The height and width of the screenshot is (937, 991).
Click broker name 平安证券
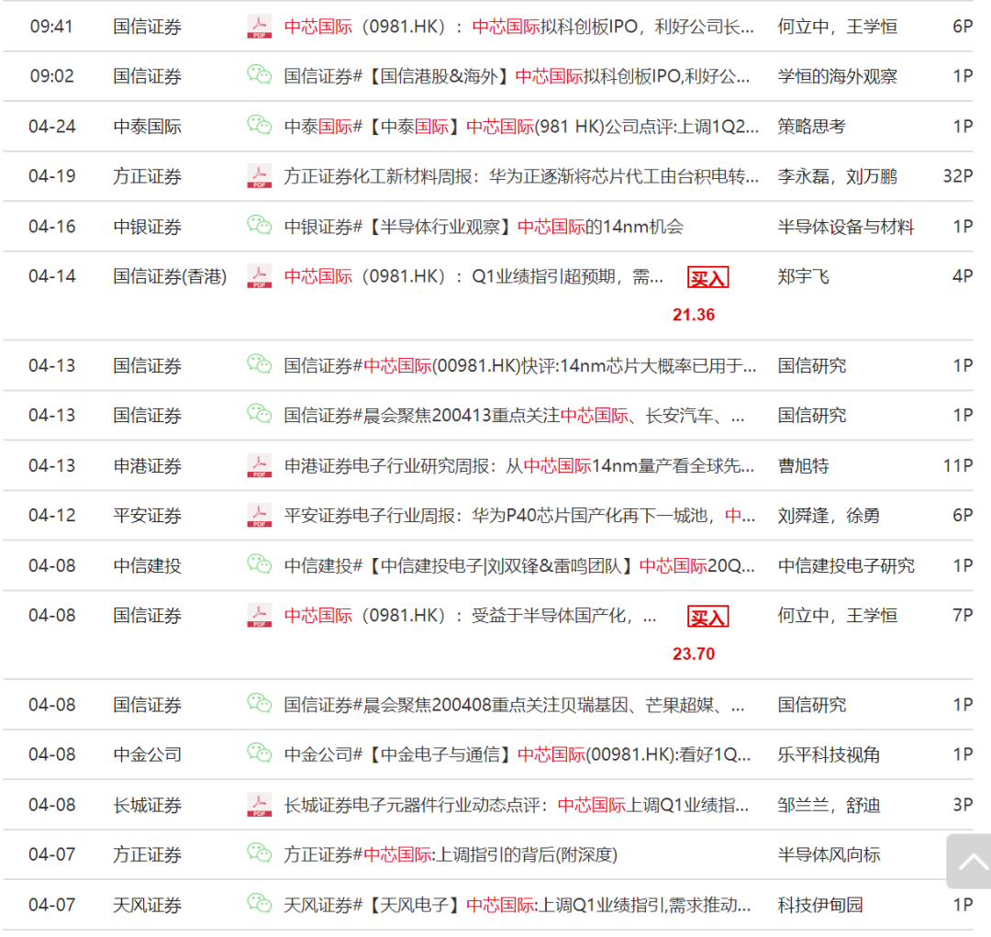click(147, 515)
